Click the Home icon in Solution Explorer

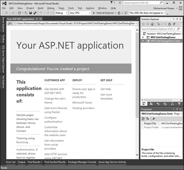[x=152, y=24]
